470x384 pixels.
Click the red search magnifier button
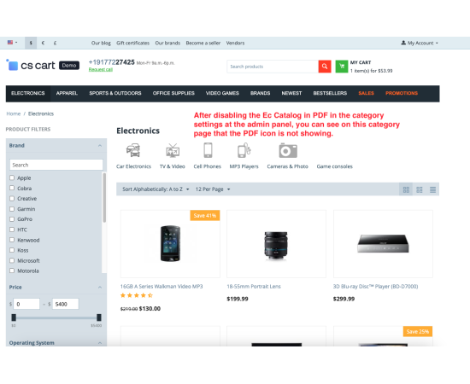coord(325,67)
